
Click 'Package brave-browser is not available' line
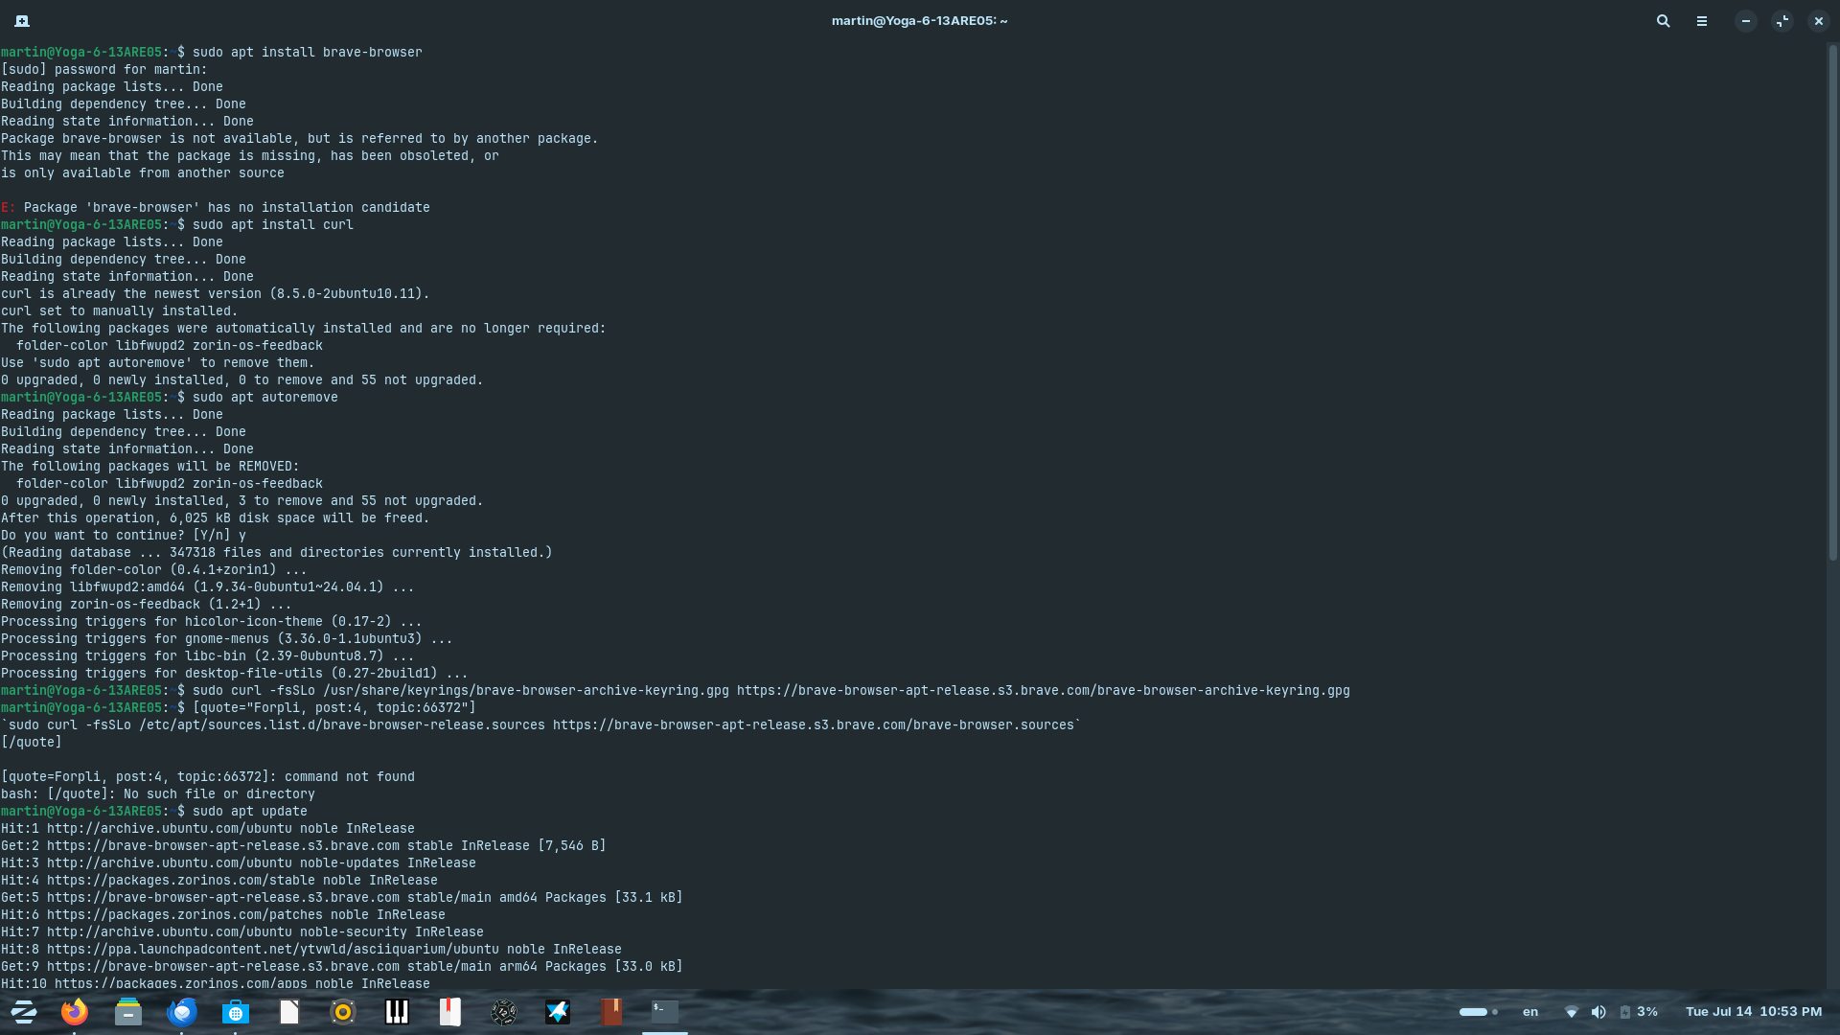click(x=299, y=138)
